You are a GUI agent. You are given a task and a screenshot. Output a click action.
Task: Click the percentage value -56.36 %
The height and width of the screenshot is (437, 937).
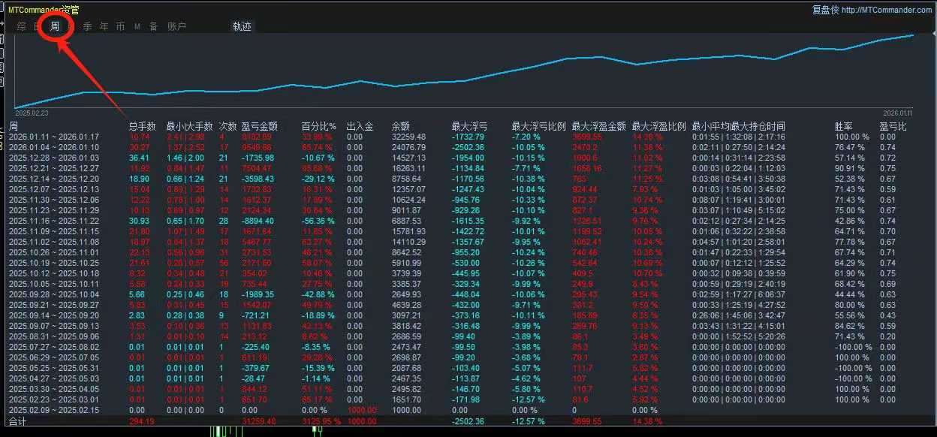318,222
